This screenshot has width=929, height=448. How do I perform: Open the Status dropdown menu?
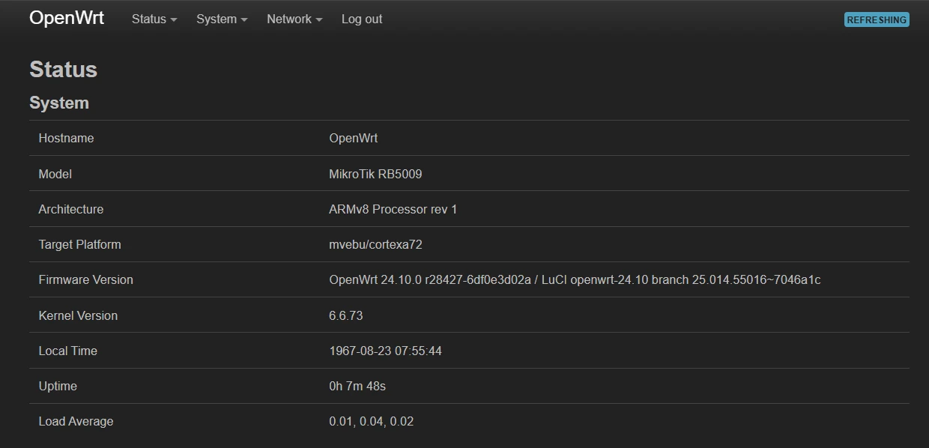click(x=154, y=19)
